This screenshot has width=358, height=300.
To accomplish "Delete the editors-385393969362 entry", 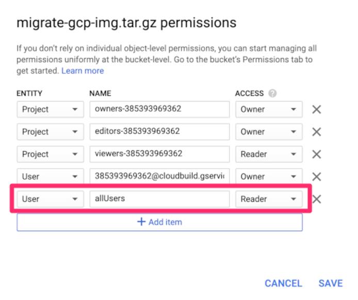I will coord(317,131).
